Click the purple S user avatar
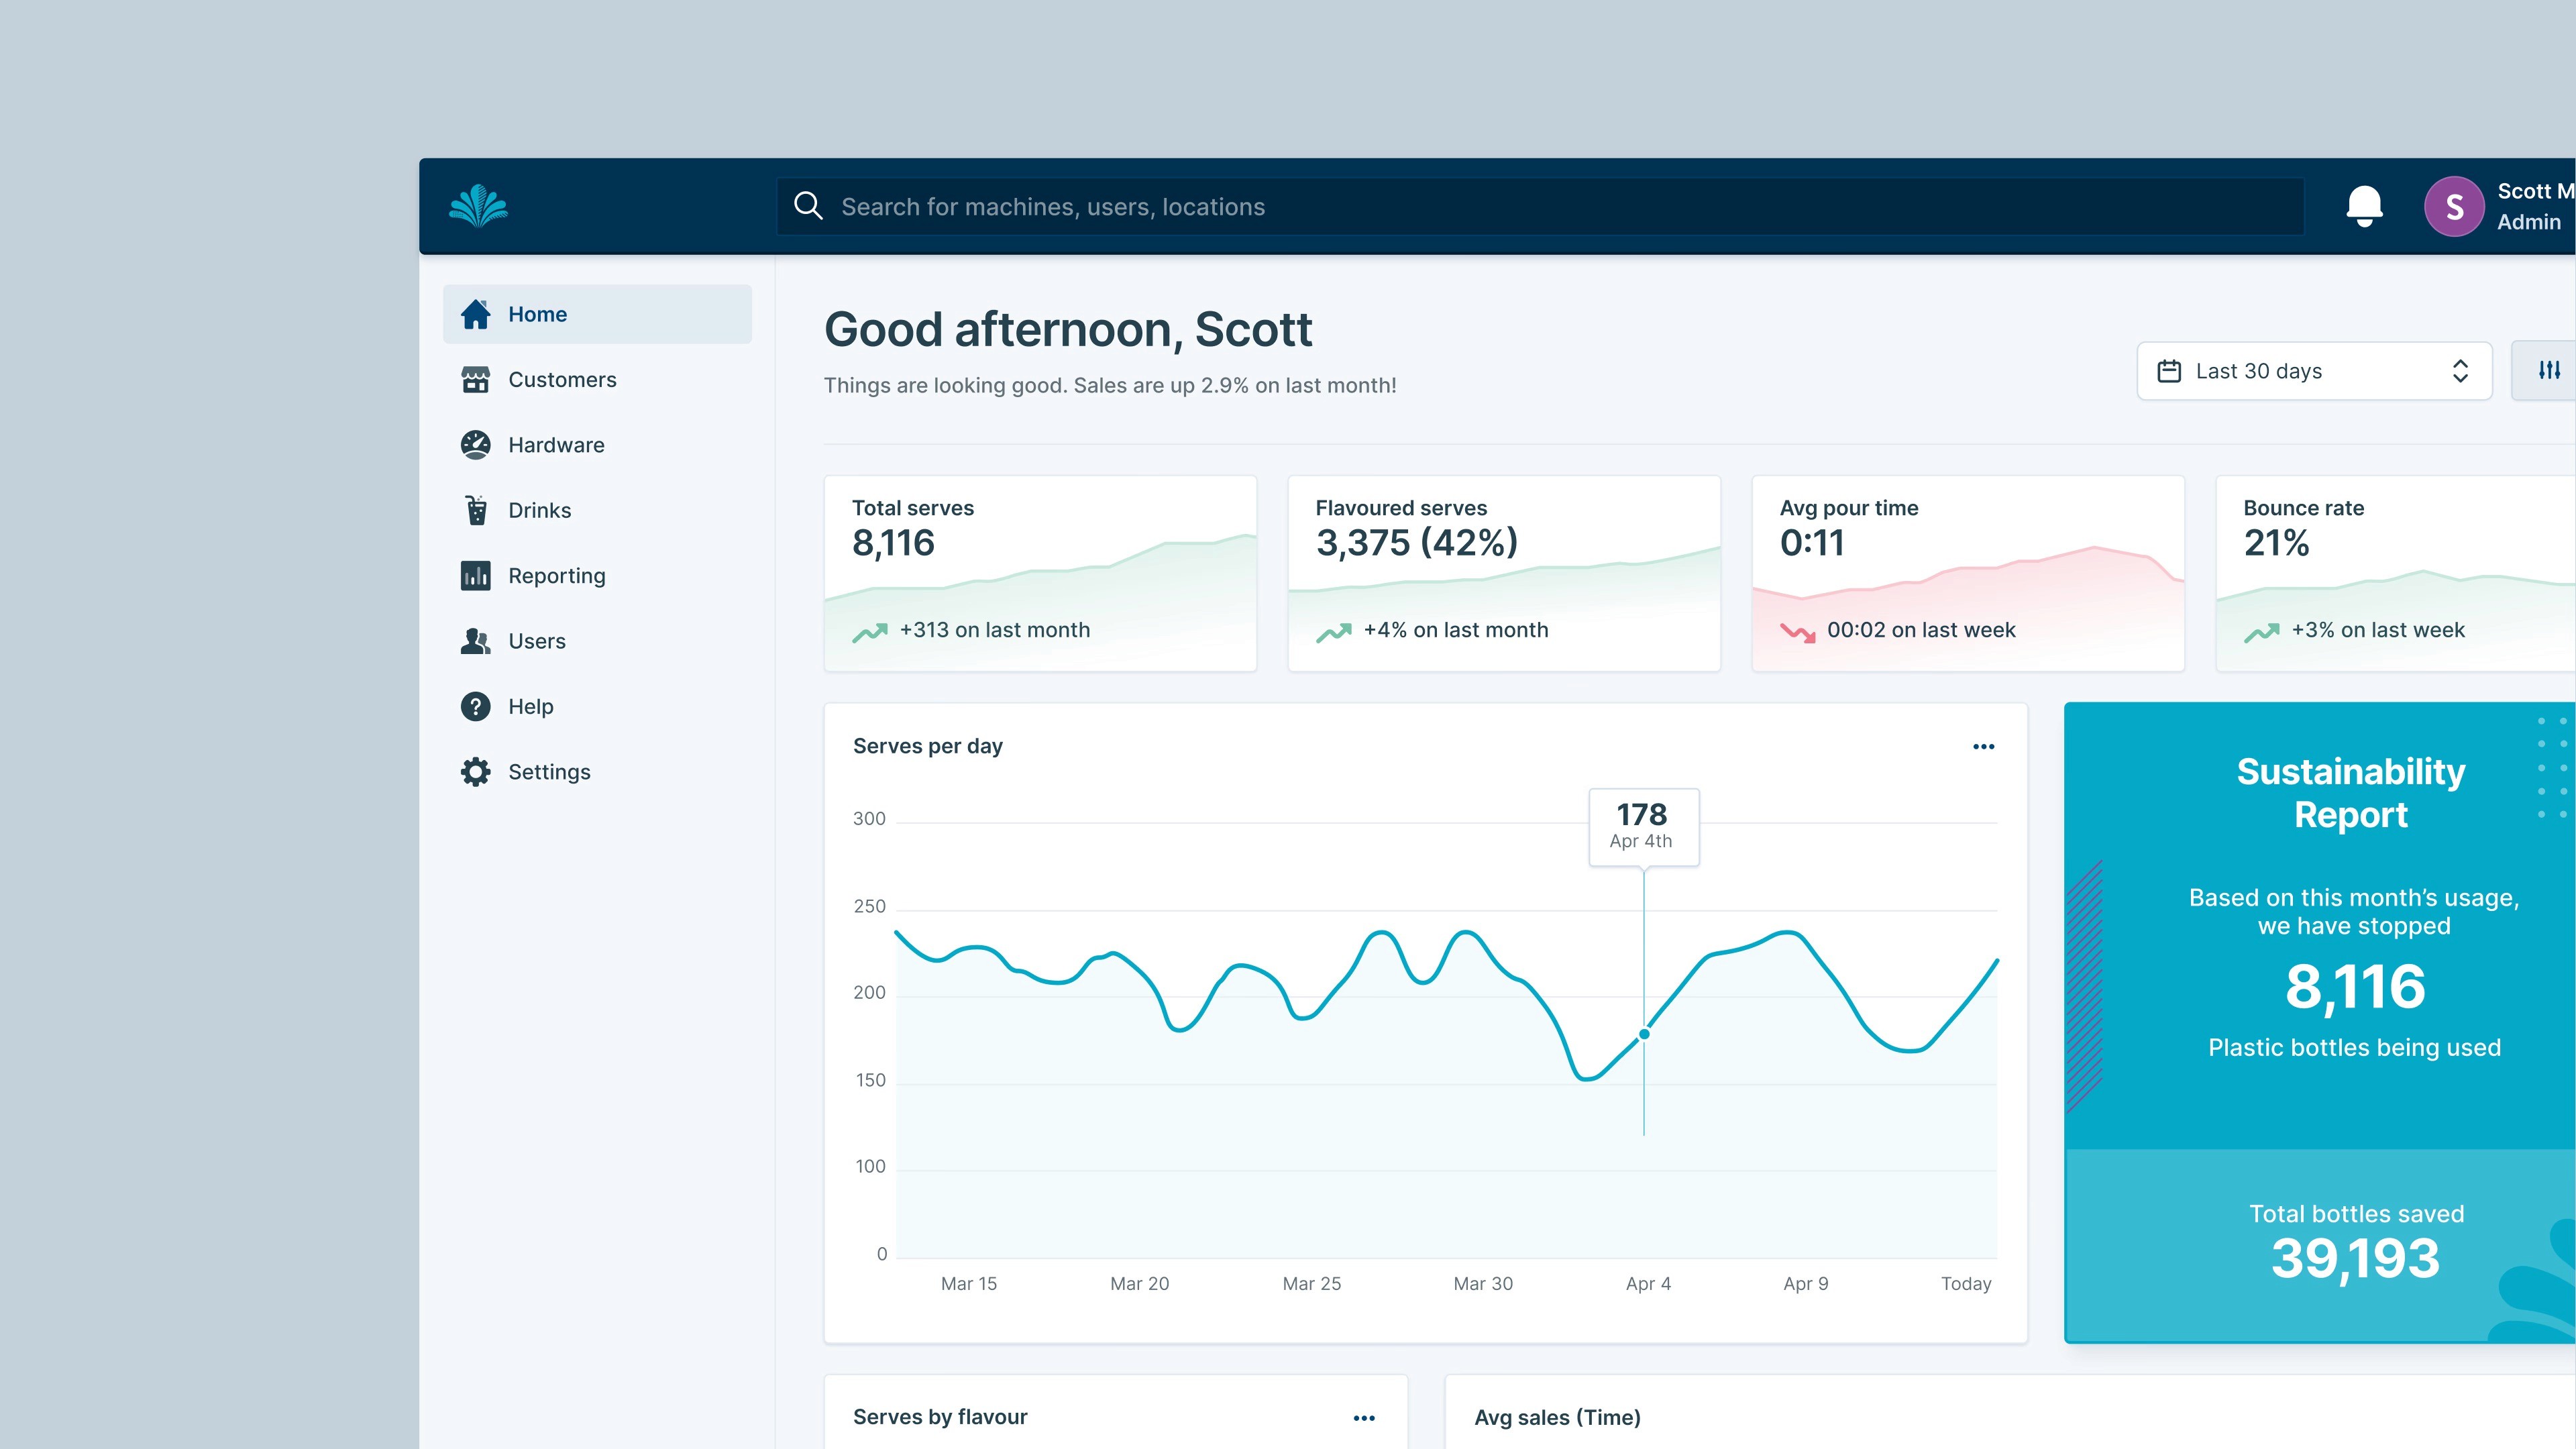This screenshot has height=1449, width=2576. click(2453, 206)
